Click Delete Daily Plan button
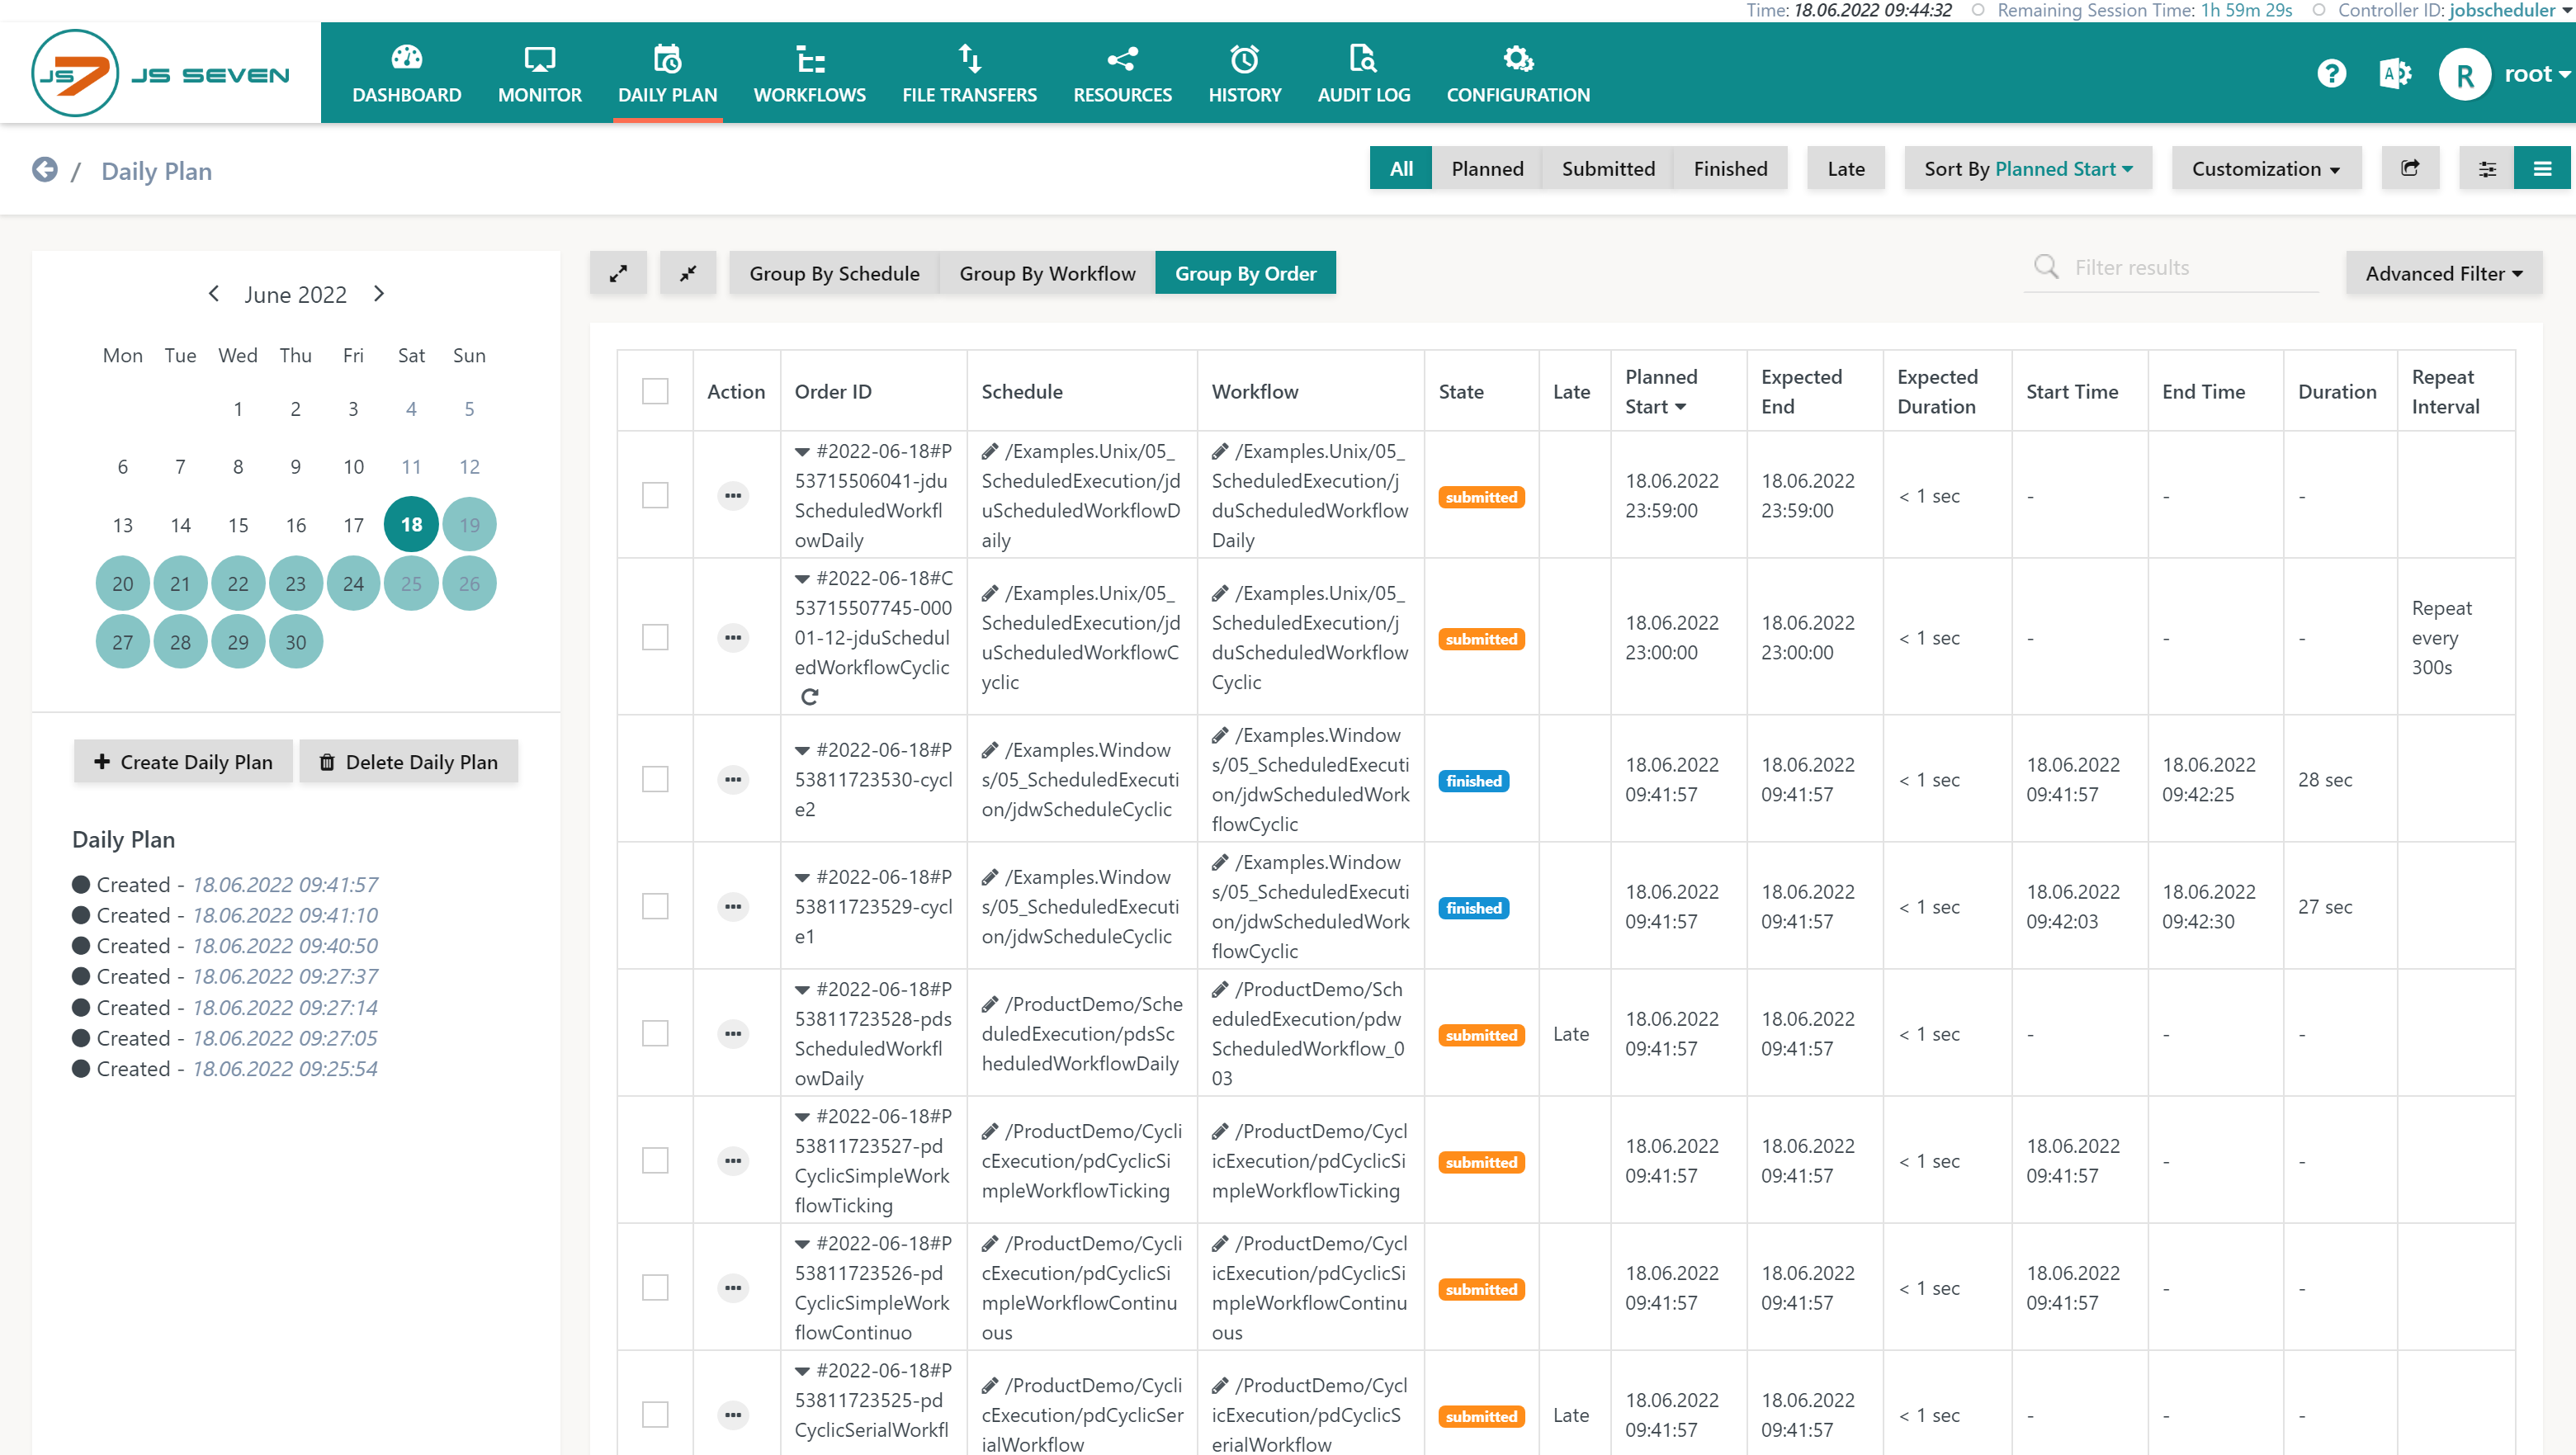Viewport: 2576px width, 1455px height. [408, 761]
